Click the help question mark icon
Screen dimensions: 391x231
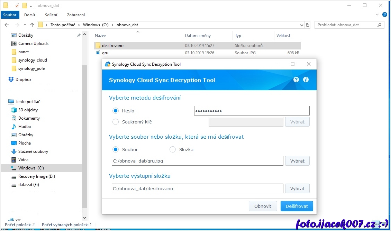(x=296, y=80)
